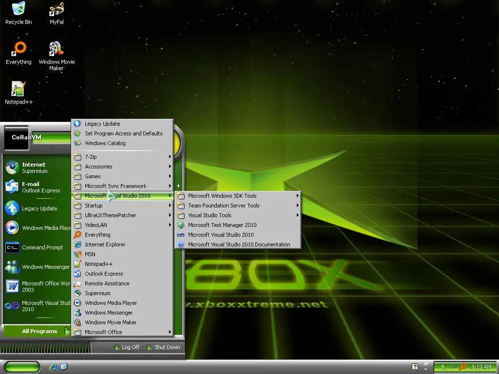The width and height of the screenshot is (499, 374).
Task: Click the Windows Catalog icon
Action: [x=77, y=143]
